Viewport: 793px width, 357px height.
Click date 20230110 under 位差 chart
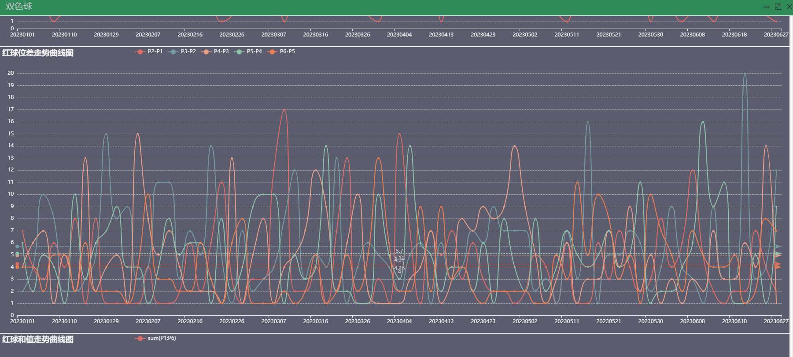tap(64, 321)
